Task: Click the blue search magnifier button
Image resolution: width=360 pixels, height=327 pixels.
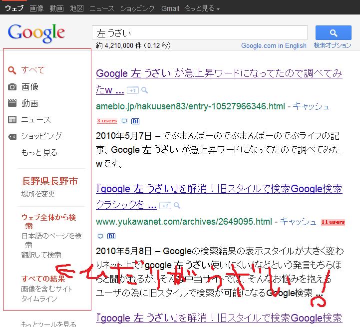Action: (x=334, y=33)
